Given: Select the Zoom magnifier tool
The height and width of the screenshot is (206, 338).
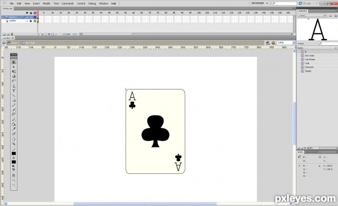Looking at the screenshot, I should (14, 144).
